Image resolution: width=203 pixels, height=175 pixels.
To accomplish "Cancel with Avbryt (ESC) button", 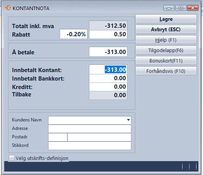I will (166, 29).
